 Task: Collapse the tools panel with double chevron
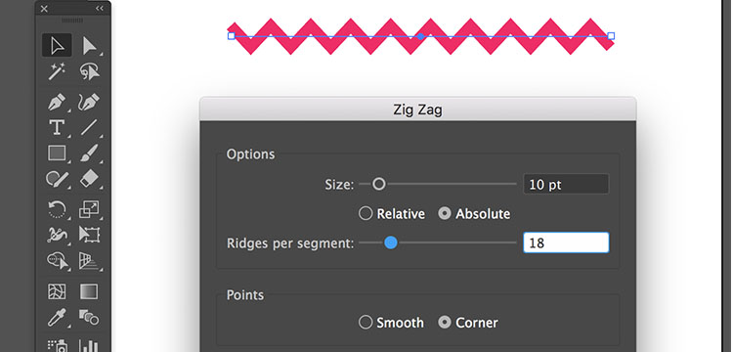coord(100,9)
